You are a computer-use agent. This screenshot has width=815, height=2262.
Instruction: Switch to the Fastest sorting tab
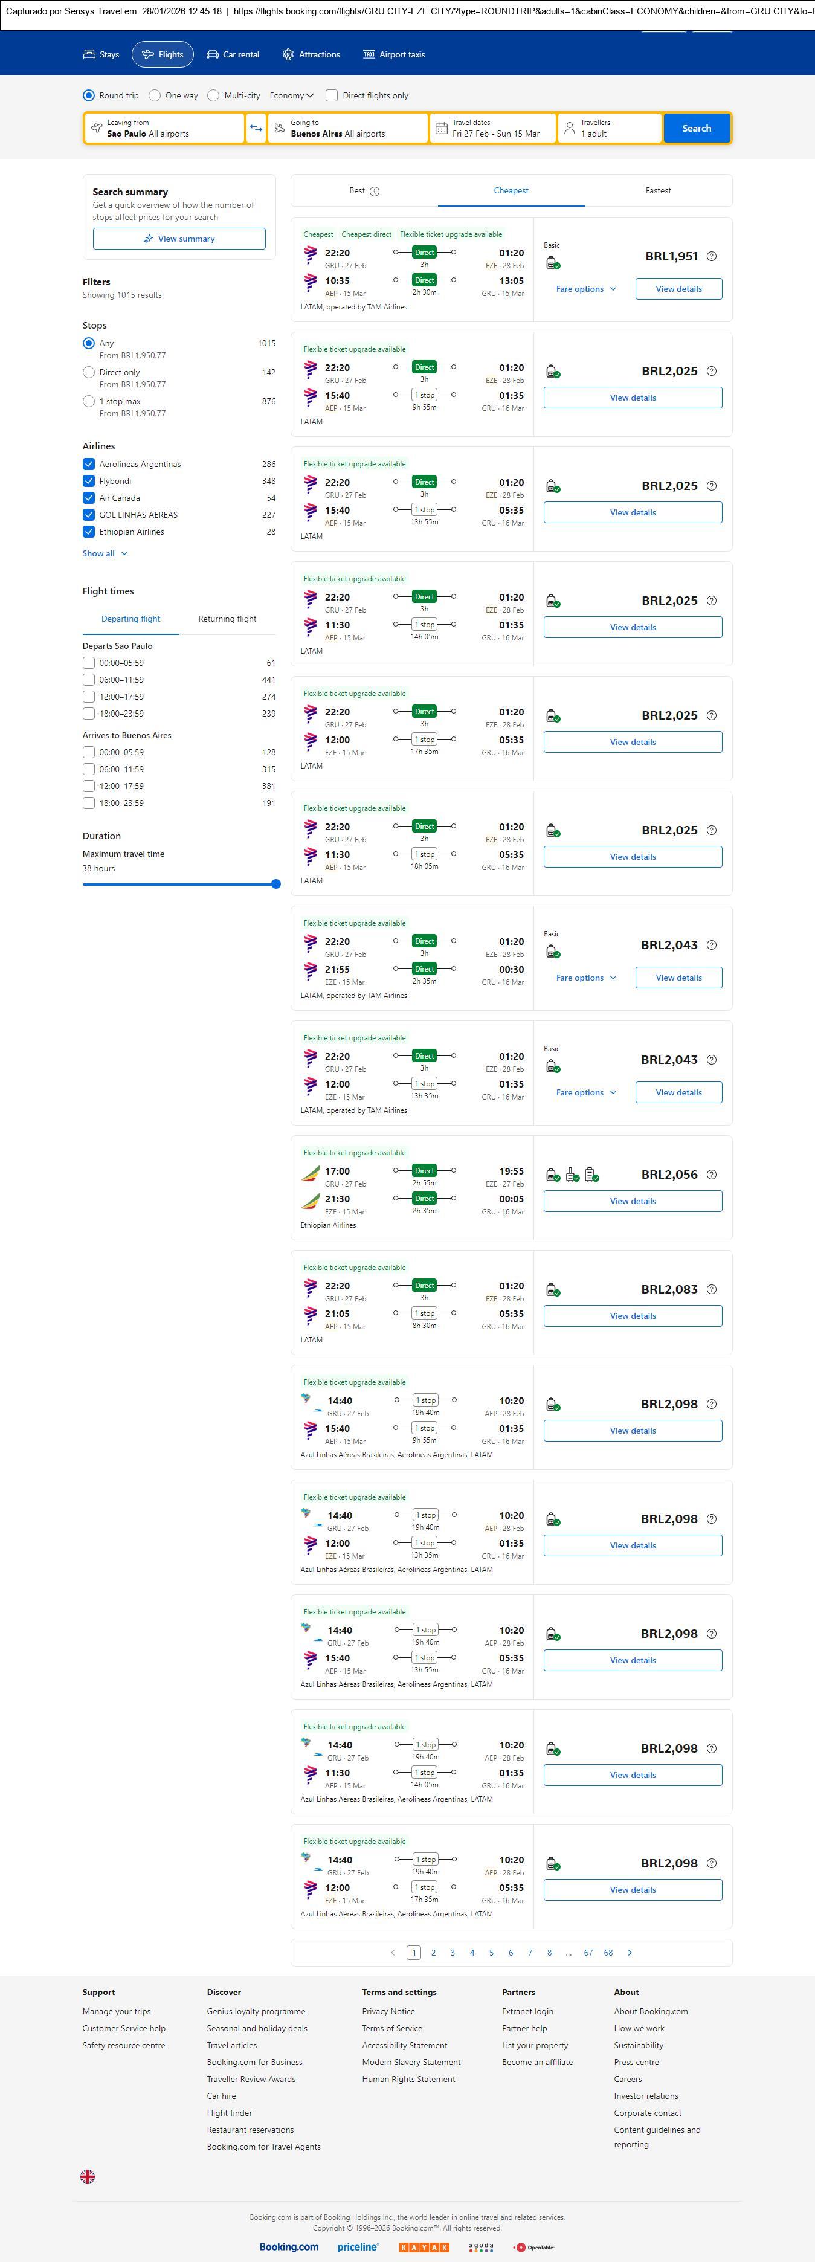(x=658, y=190)
